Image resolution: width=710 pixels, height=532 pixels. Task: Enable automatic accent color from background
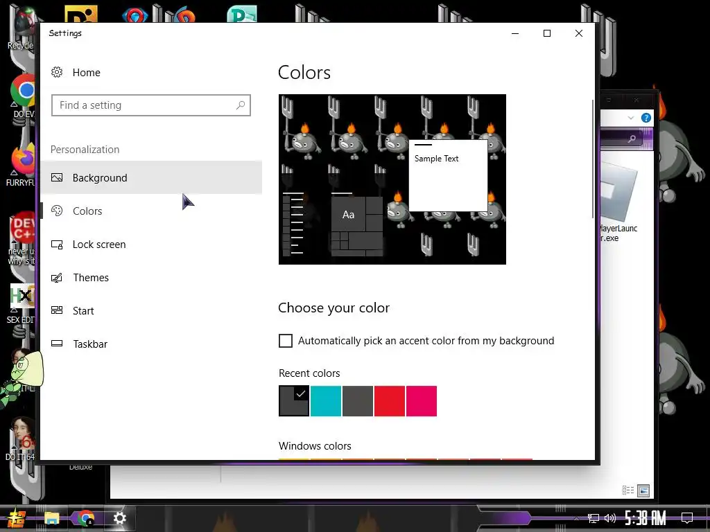(285, 341)
